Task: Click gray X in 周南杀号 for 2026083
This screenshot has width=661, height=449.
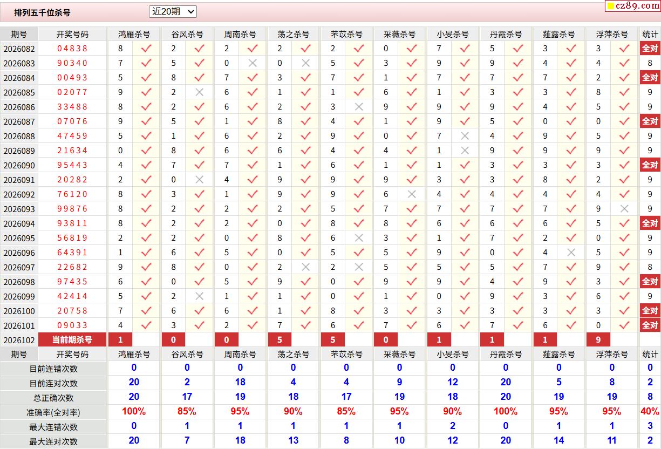Action: 252,63
